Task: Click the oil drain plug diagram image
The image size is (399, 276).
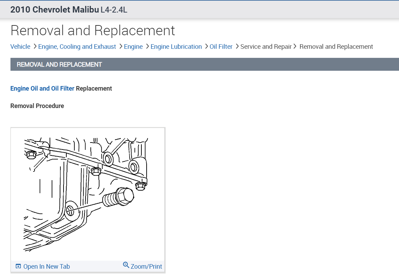Action: [88, 194]
